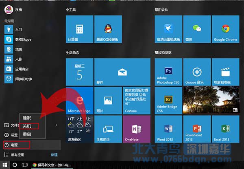Launch the Adobe Bridge CS6 tile
Viewport: 244px width, 169px height.
(168, 101)
